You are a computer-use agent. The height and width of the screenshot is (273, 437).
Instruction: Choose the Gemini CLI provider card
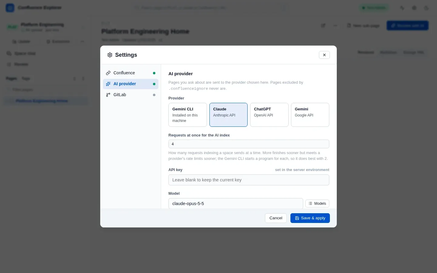click(x=188, y=115)
